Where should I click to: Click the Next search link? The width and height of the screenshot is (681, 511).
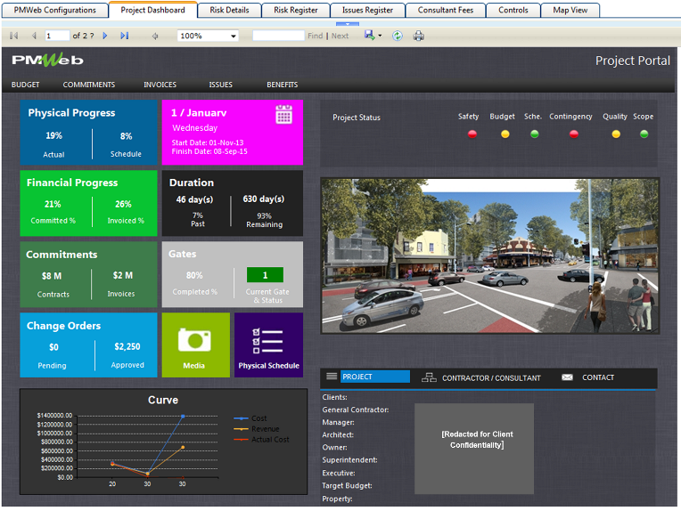[x=340, y=36]
